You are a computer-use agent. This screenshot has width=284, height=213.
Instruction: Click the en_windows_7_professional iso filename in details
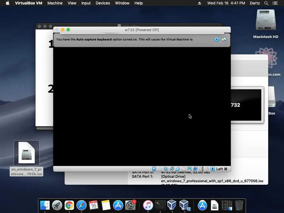point(212,181)
